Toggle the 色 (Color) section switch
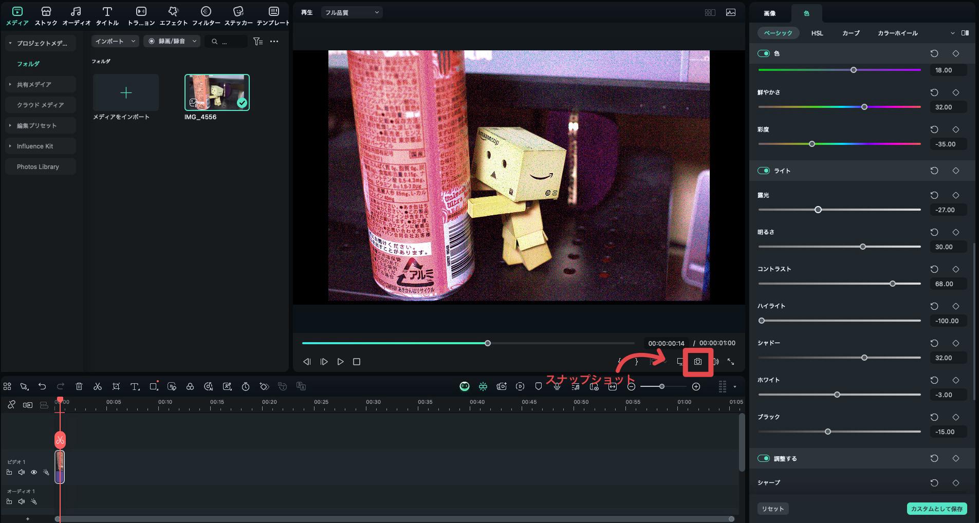This screenshot has height=523, width=979. tap(764, 53)
